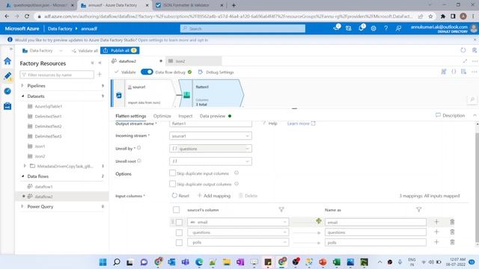Click the help question mark in Azure header

coord(386,28)
